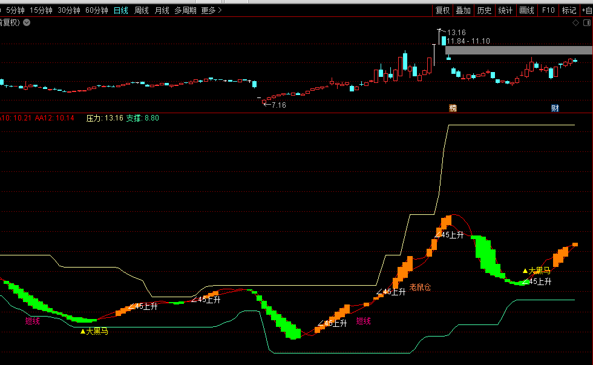Image resolution: width=593 pixels, height=365 pixels.
Task: Select the 周线 weekly chart tab
Action: (141, 10)
